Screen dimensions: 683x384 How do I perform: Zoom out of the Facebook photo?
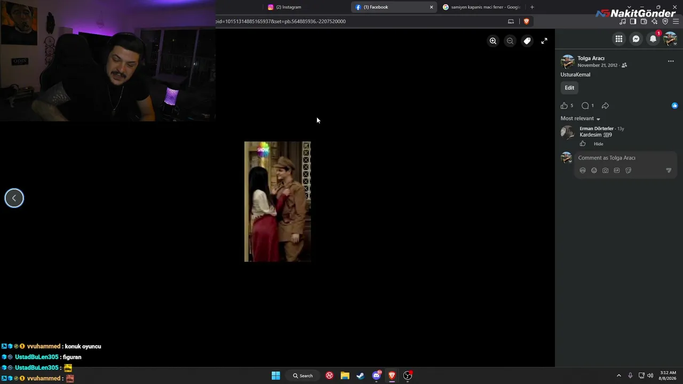coord(510,41)
